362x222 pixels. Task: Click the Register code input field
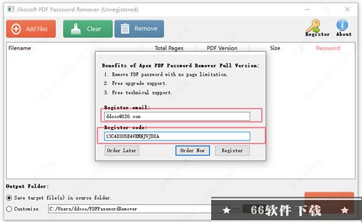177,136
